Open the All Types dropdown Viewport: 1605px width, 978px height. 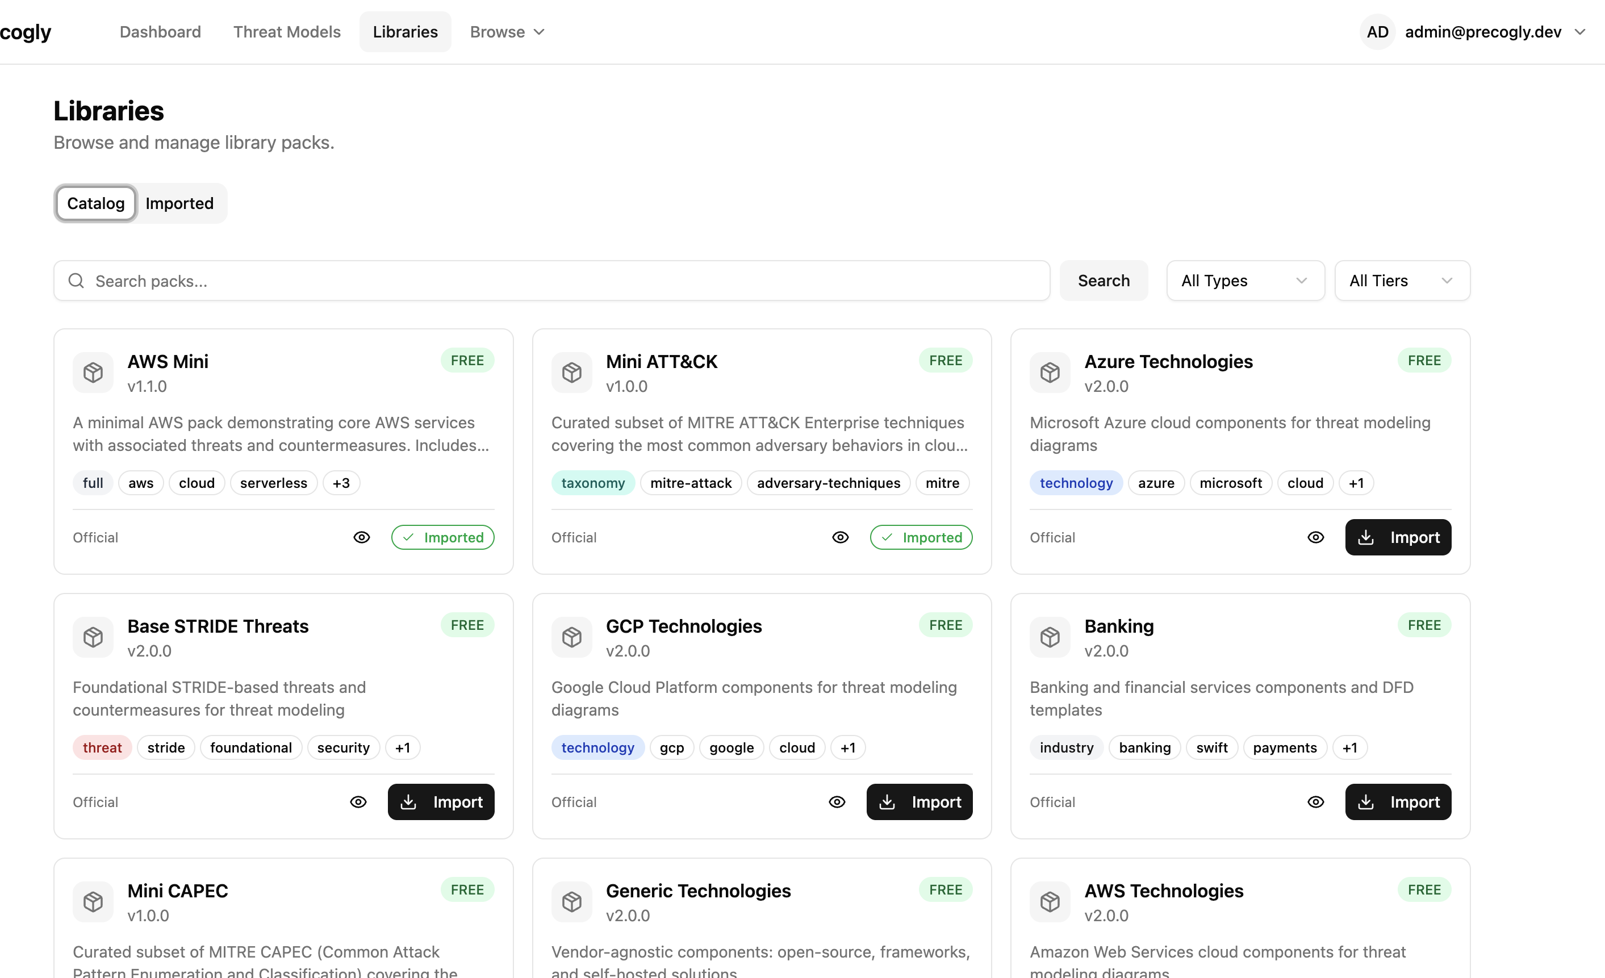(x=1245, y=281)
